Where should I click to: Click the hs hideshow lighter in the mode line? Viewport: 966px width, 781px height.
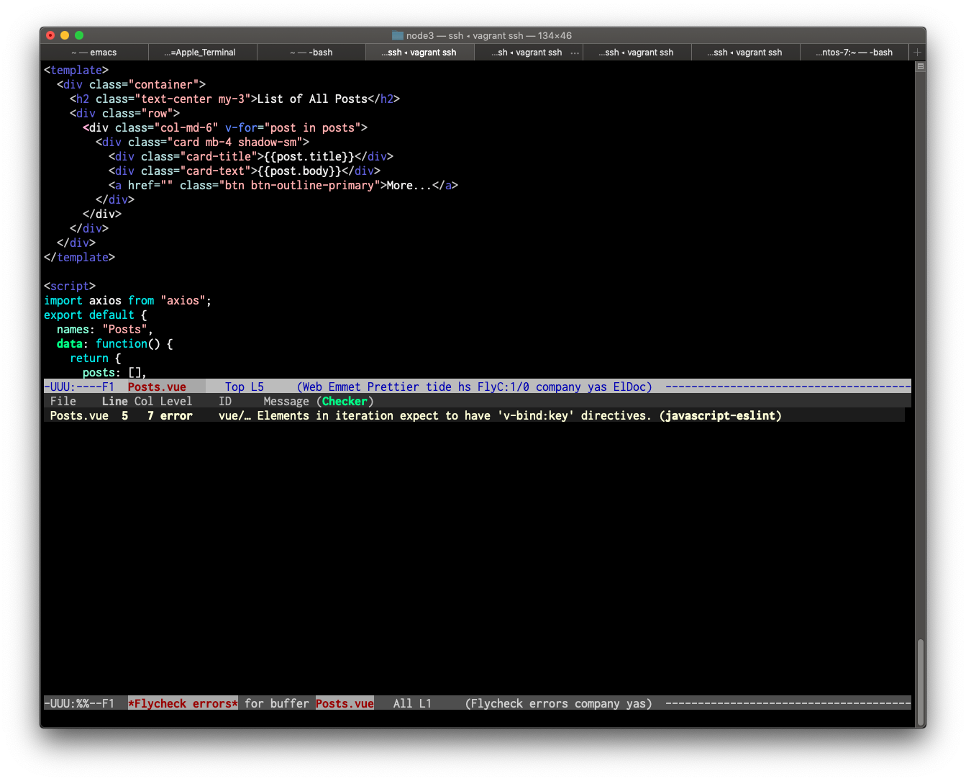(x=464, y=387)
